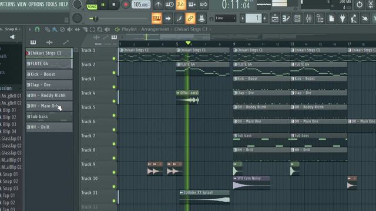Select the Playback speaker tool

(x=107, y=30)
